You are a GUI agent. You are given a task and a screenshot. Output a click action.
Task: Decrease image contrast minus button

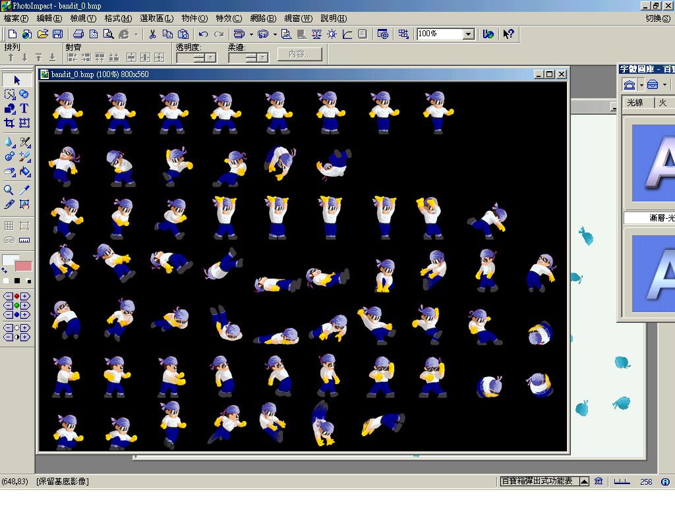pos(8,337)
